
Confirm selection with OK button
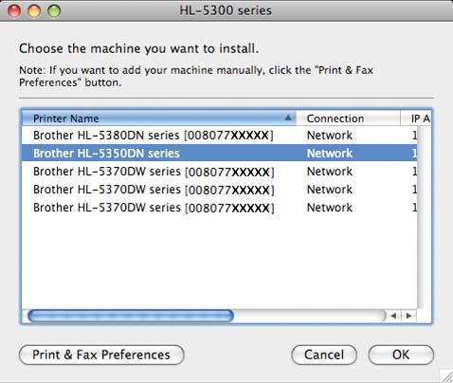pyautogui.click(x=401, y=355)
